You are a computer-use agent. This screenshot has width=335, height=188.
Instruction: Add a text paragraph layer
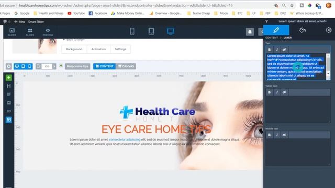pyautogui.click(x=9, y=94)
